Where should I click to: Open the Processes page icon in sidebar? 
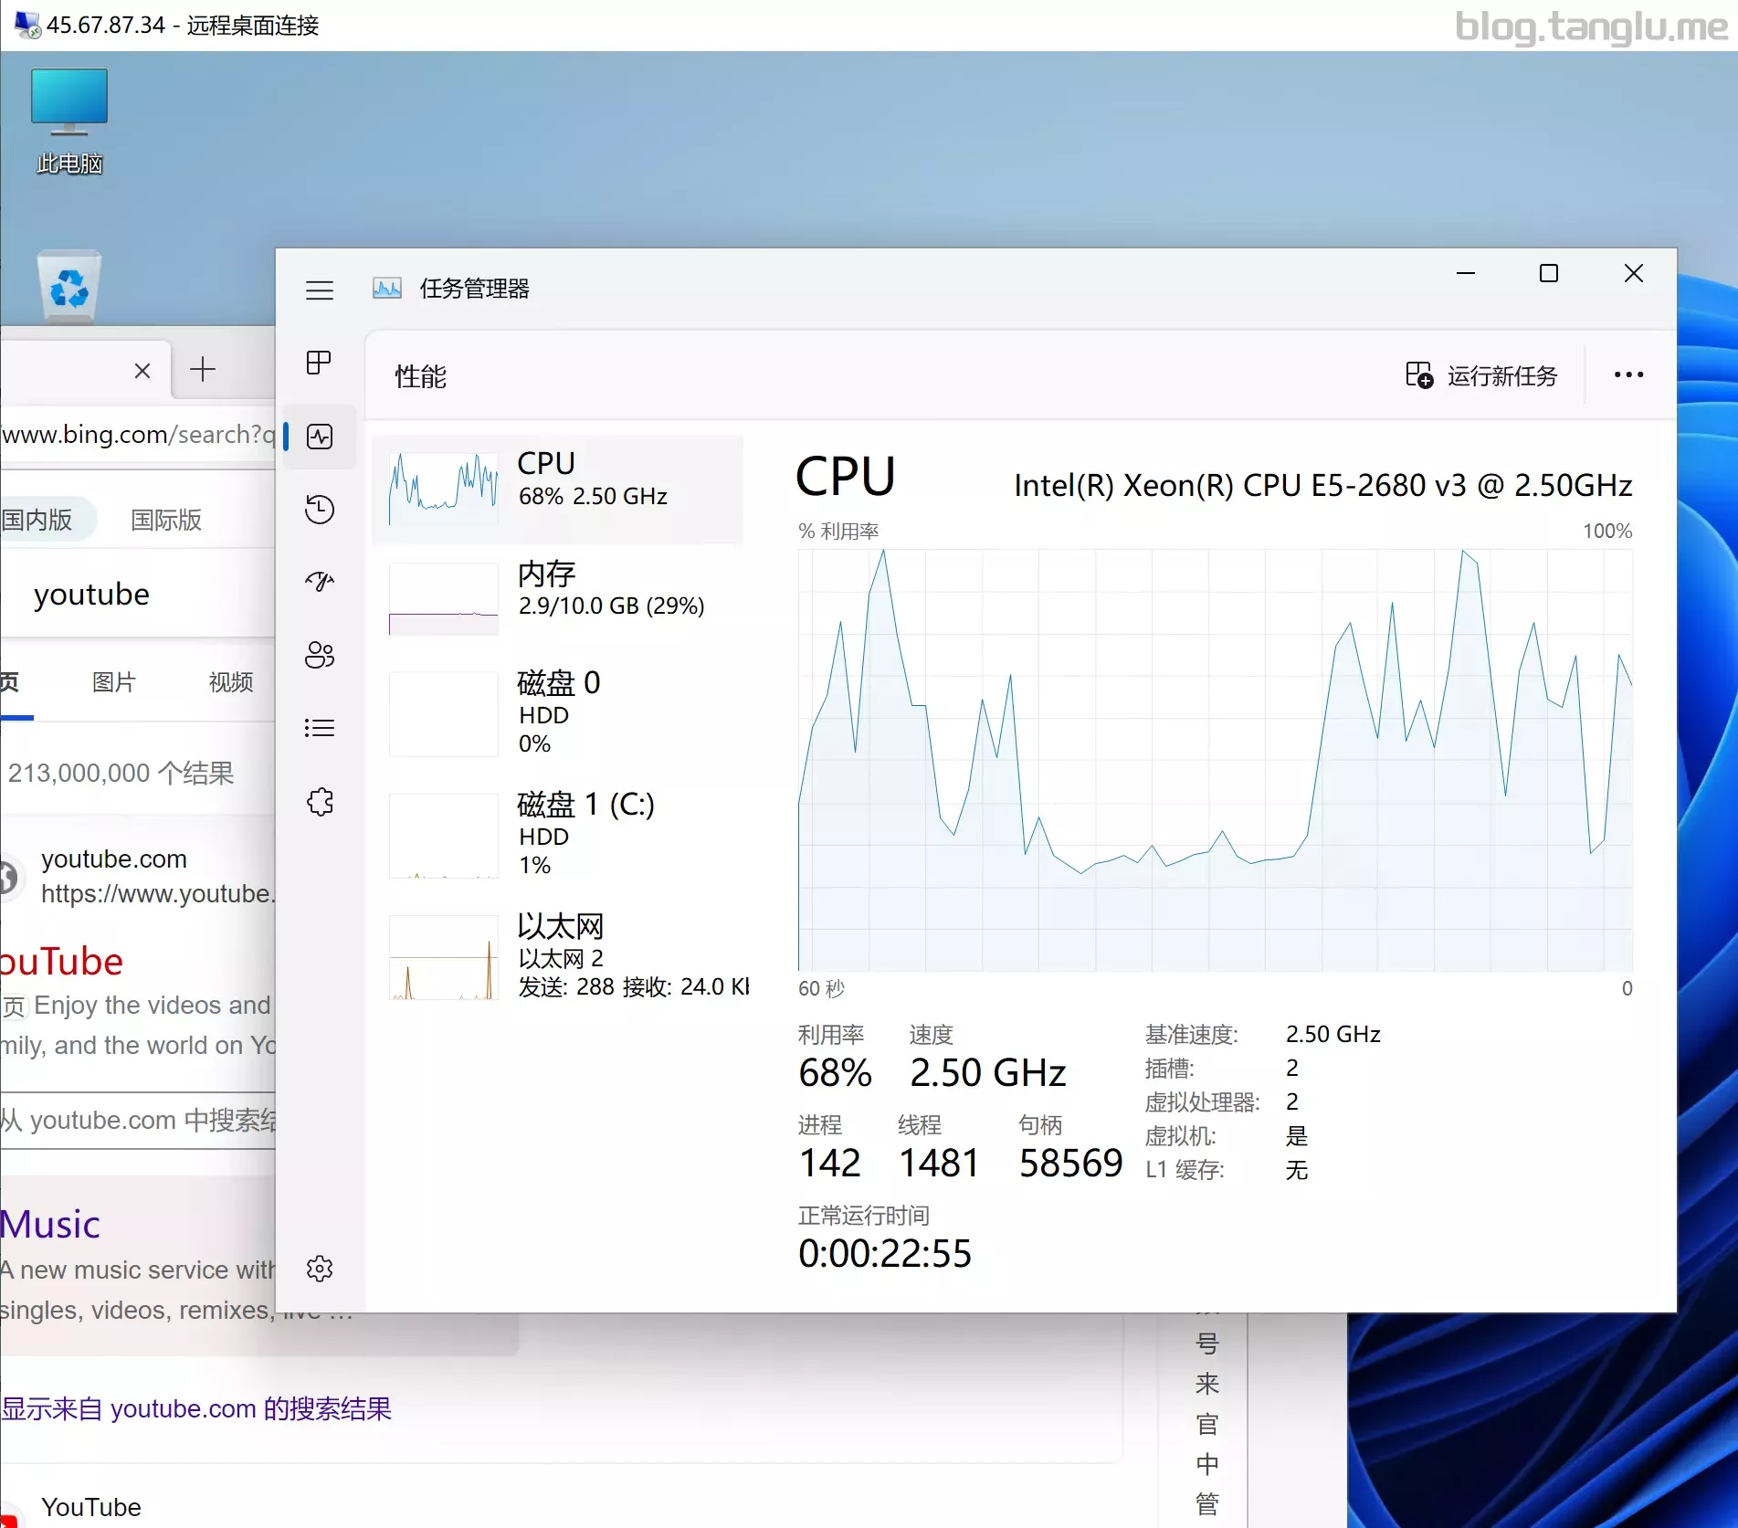point(319,363)
